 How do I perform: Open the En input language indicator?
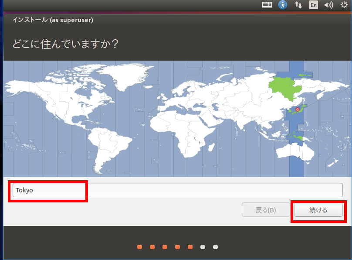(313, 5)
